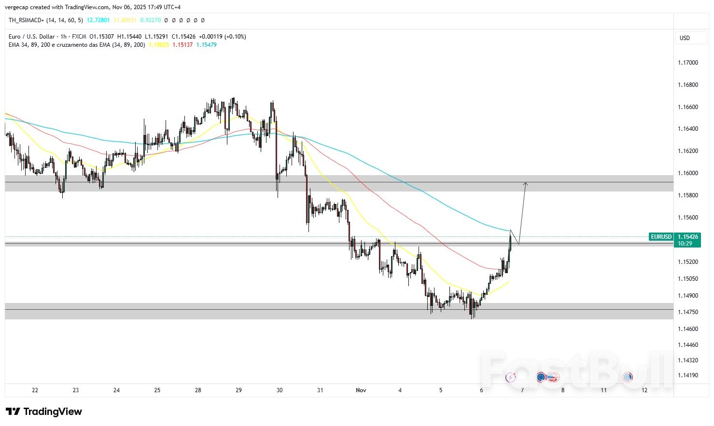This screenshot has height=426, width=714.
Task: Click the yellow EMA value 1.15025
Action: (158, 45)
